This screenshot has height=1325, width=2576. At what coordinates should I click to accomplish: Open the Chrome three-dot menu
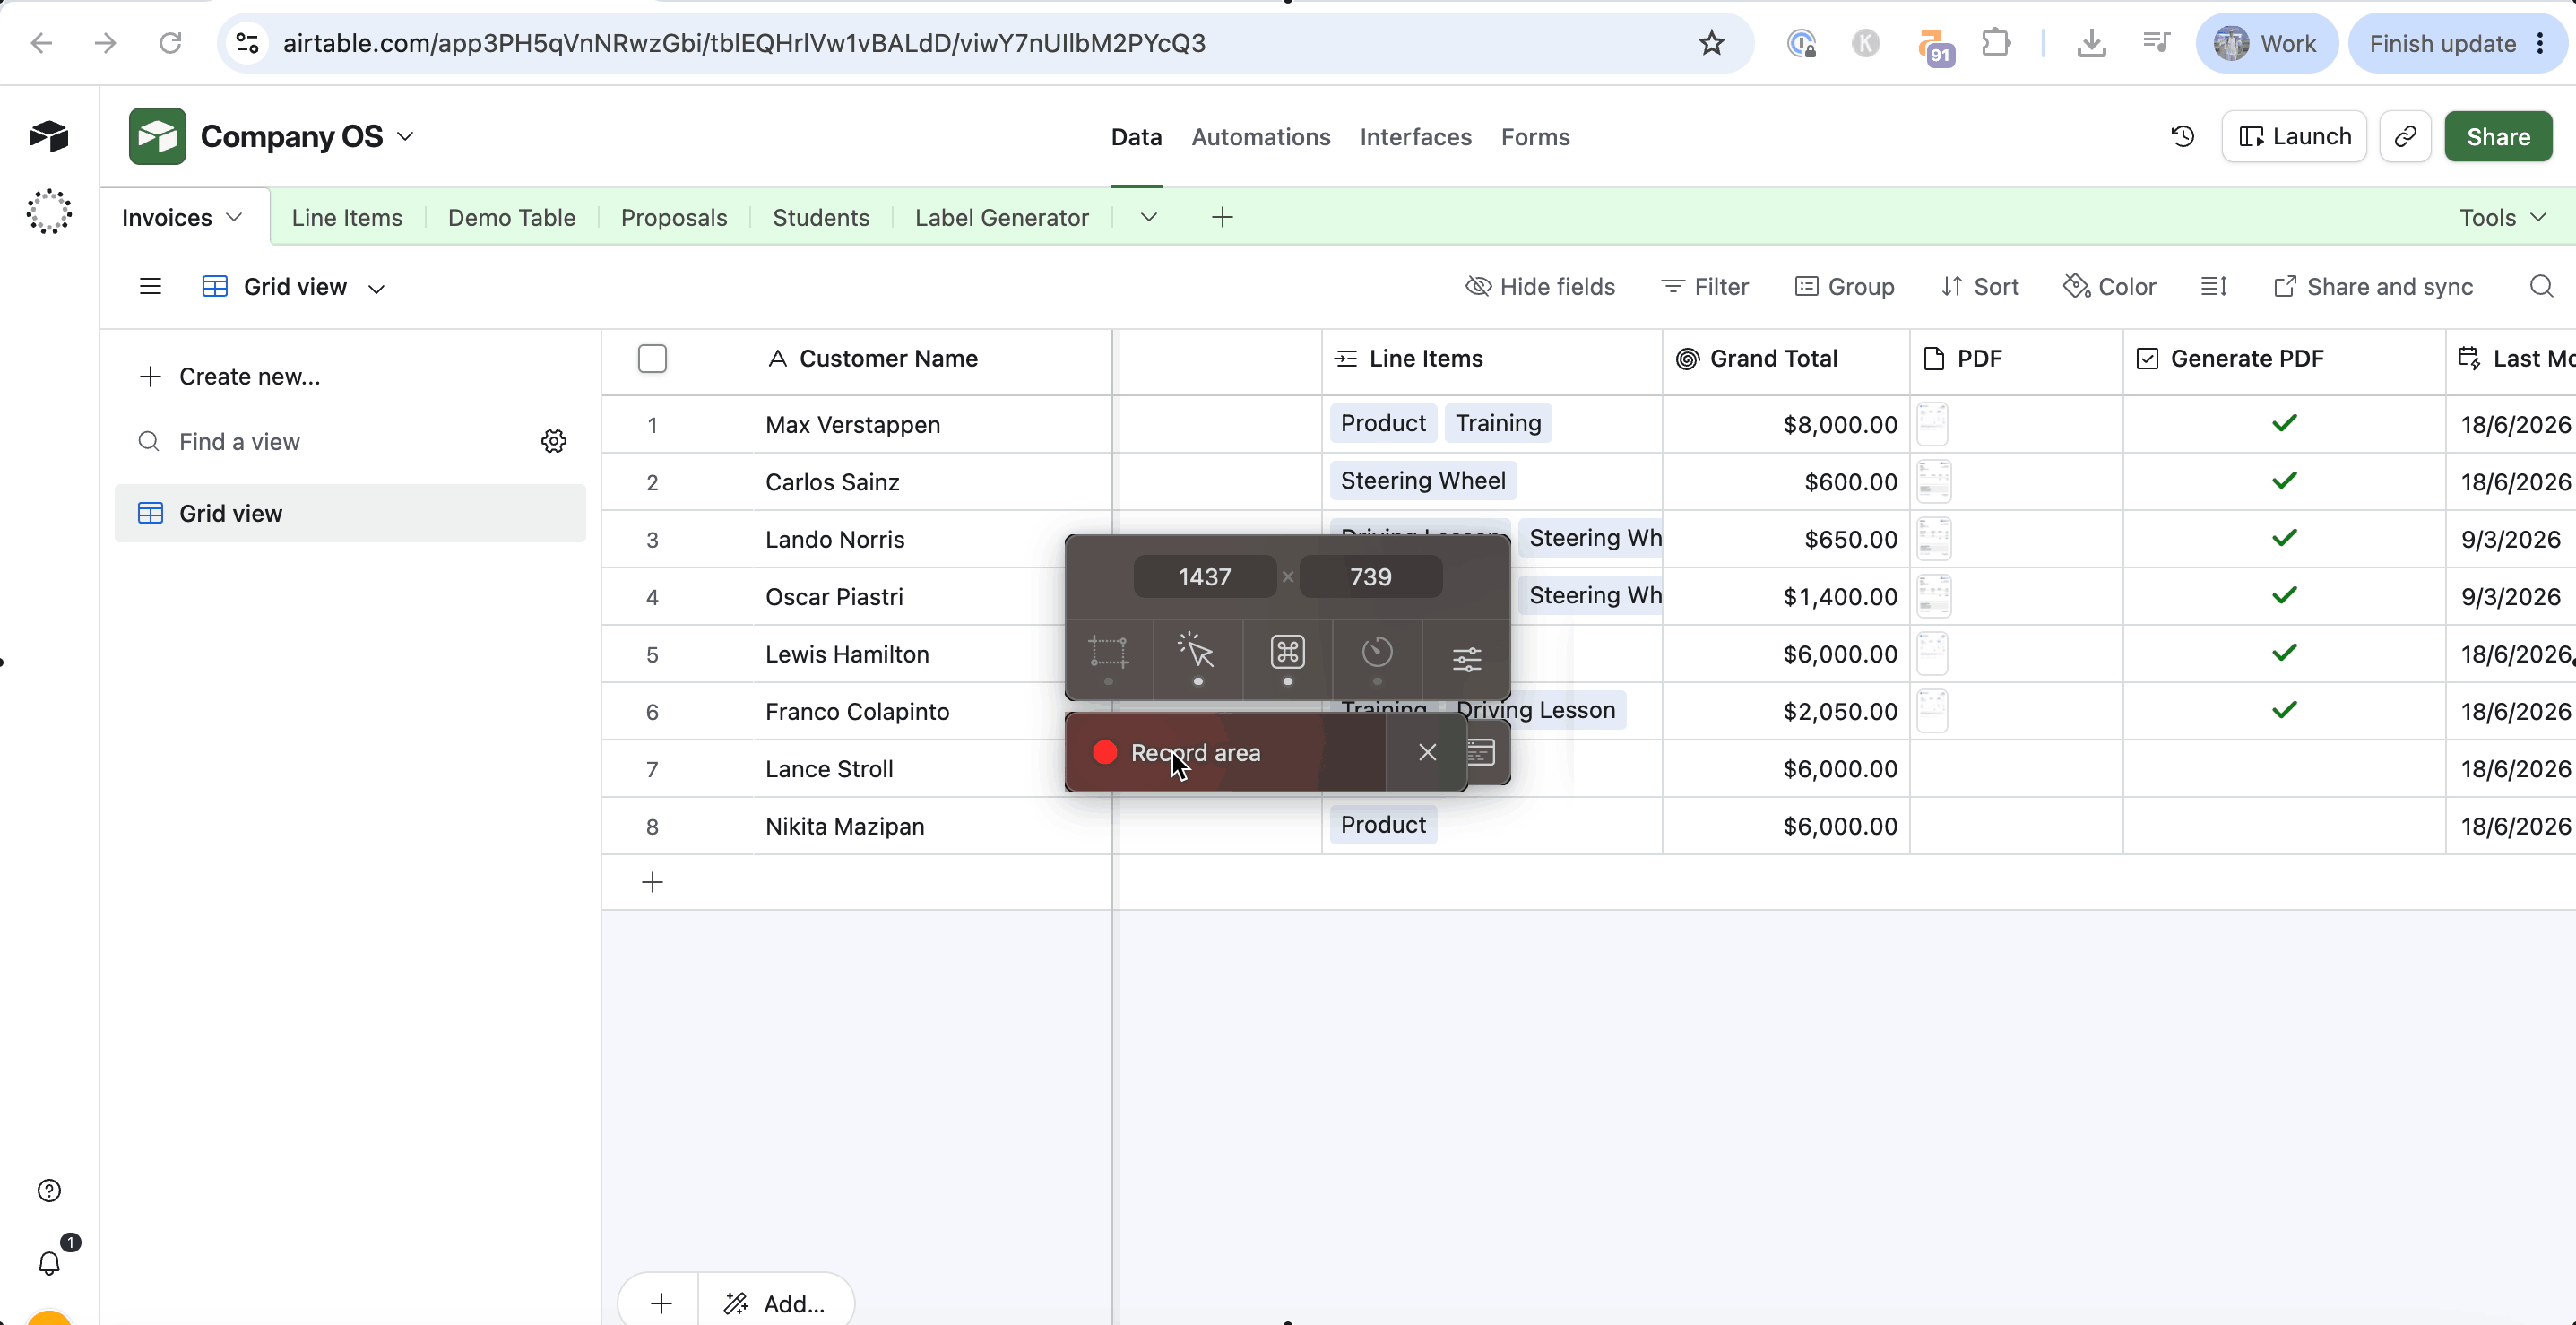(x=2540, y=43)
